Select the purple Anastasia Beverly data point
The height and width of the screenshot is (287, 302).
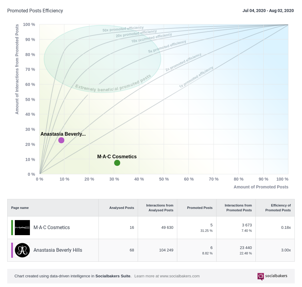point(61,140)
